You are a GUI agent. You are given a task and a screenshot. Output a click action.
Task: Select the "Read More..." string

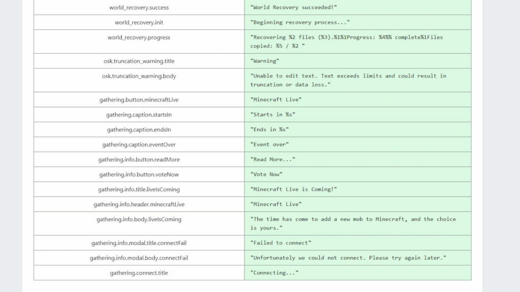tap(273, 159)
